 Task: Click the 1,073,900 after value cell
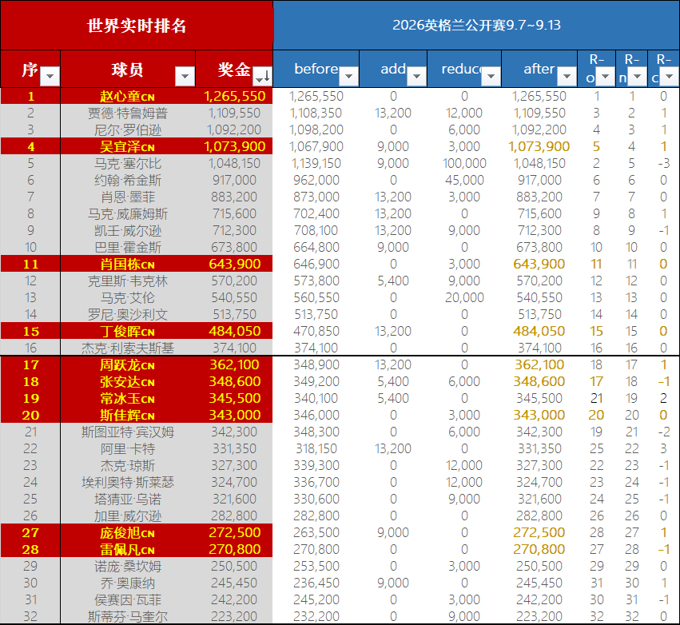pyautogui.click(x=539, y=146)
